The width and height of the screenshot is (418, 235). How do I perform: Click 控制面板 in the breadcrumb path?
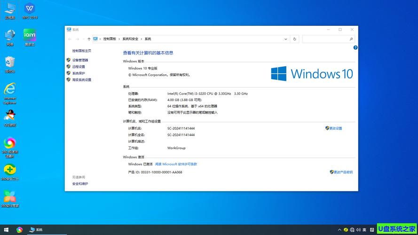110,39
